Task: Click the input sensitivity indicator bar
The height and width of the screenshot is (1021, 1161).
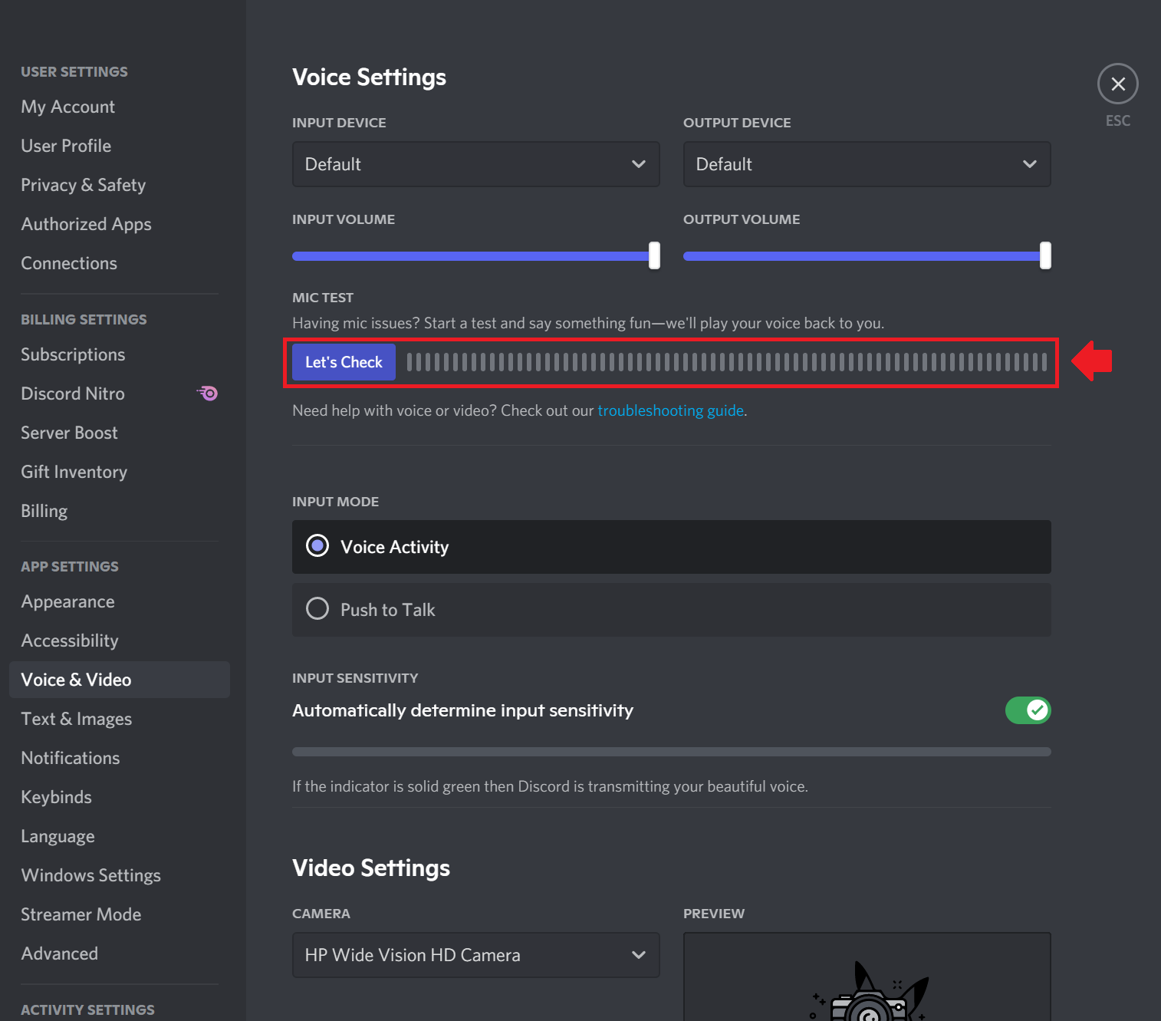Action: (671, 752)
